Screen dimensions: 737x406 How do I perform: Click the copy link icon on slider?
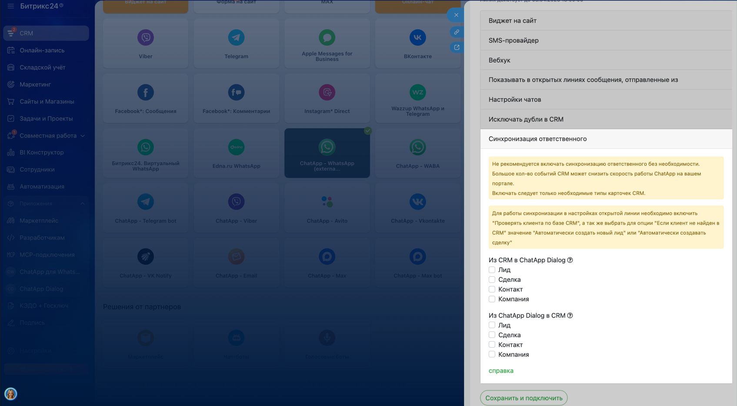(x=457, y=32)
